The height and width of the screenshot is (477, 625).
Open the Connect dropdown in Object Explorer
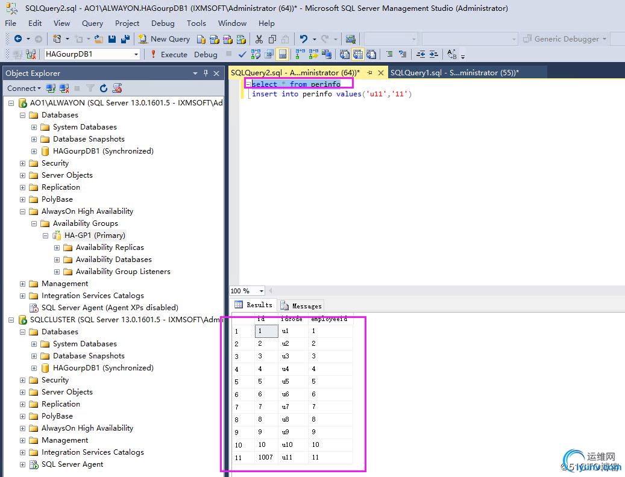(x=24, y=89)
